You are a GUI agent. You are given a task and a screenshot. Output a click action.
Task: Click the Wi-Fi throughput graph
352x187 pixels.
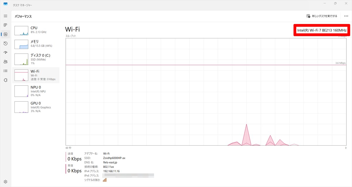click(x=206, y=92)
